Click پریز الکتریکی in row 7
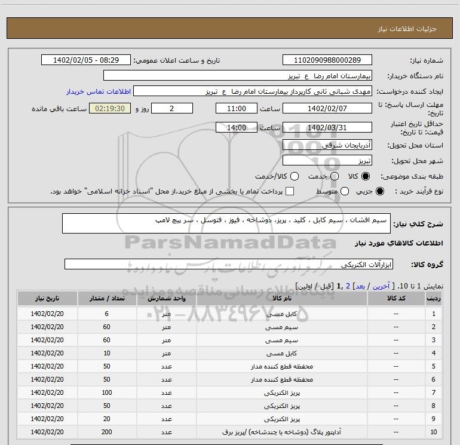 (x=281, y=393)
